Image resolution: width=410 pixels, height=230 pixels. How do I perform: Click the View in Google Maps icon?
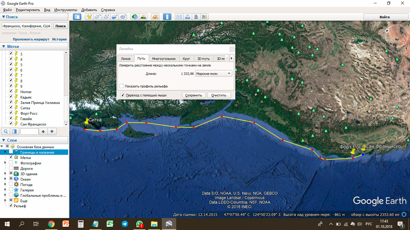pyautogui.click(x=205, y=17)
